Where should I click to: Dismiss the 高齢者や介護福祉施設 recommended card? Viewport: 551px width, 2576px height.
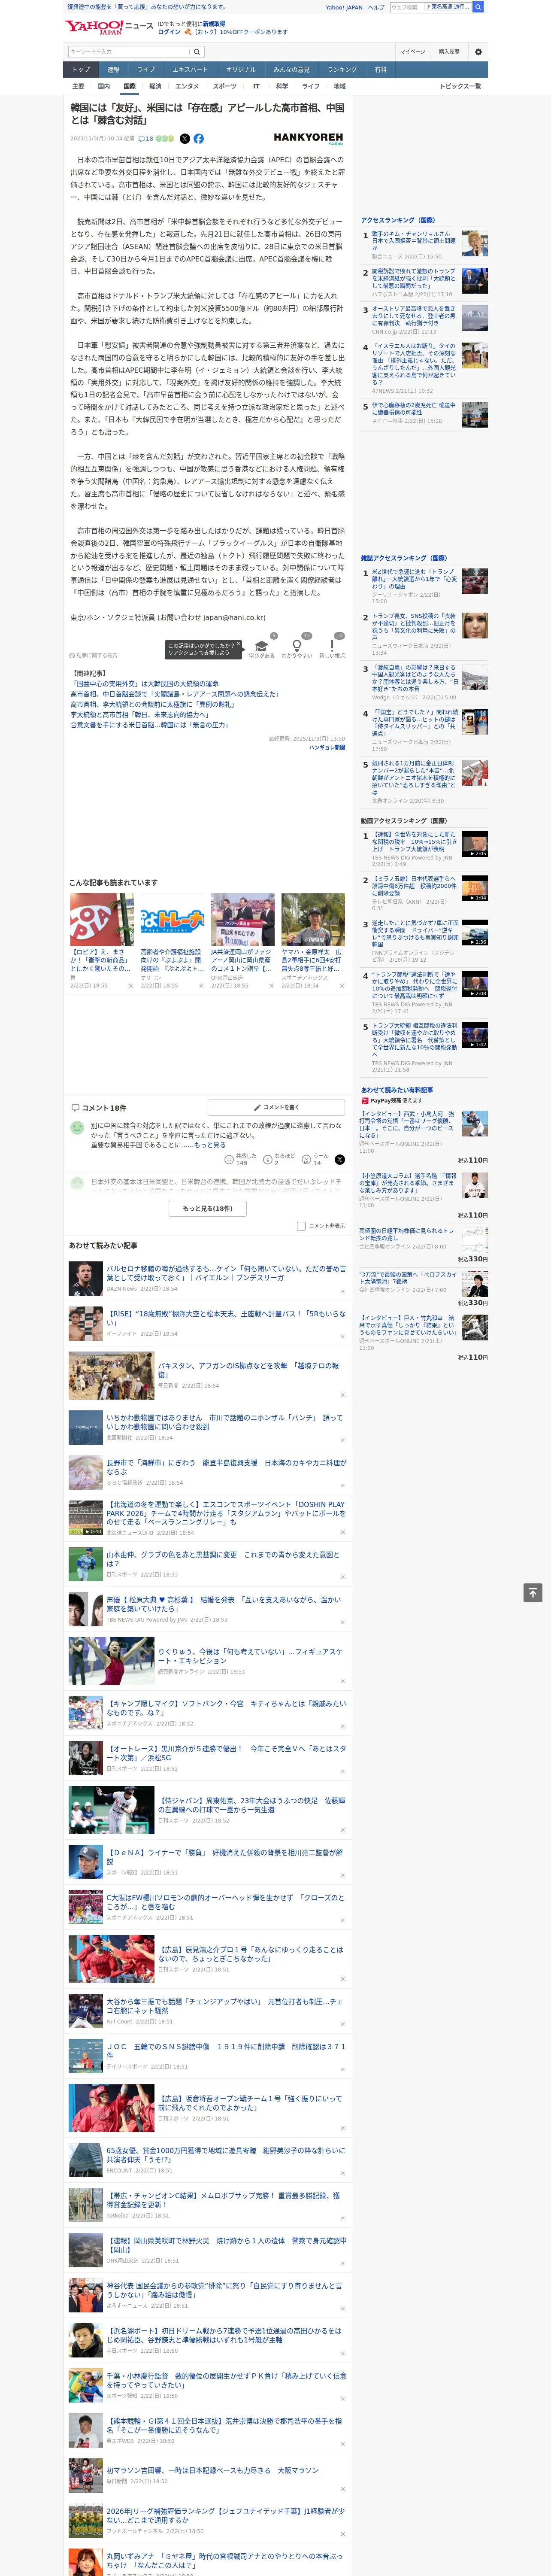200,986
